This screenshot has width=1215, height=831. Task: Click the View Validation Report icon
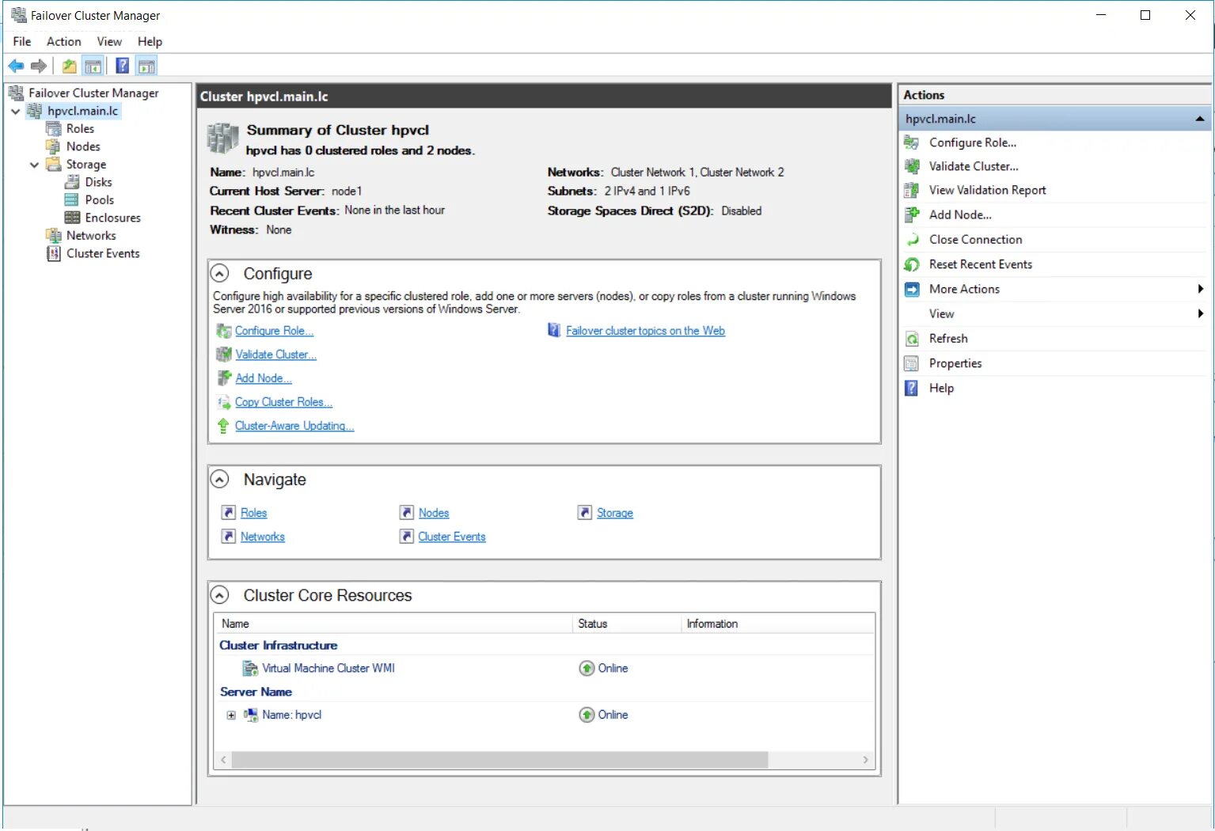click(x=912, y=190)
